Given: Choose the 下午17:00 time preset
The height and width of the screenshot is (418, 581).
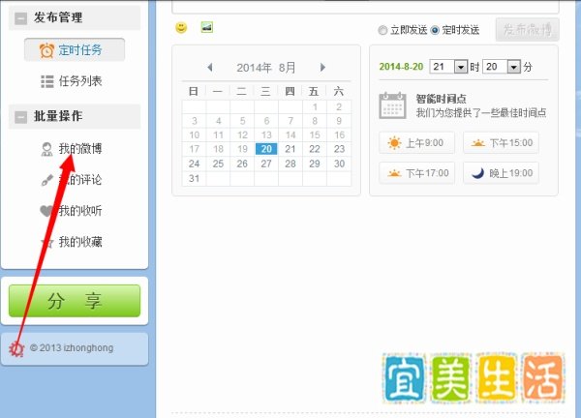Looking at the screenshot, I should tap(416, 173).
